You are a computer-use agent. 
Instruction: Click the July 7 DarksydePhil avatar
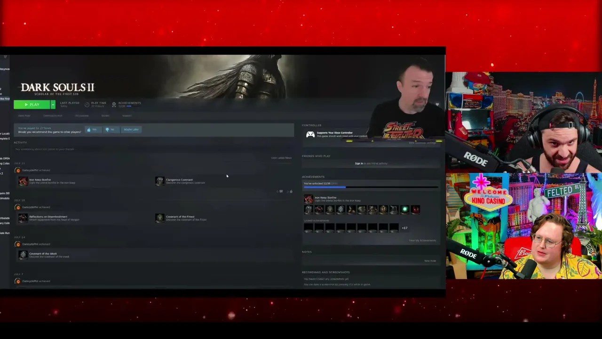coord(18,281)
